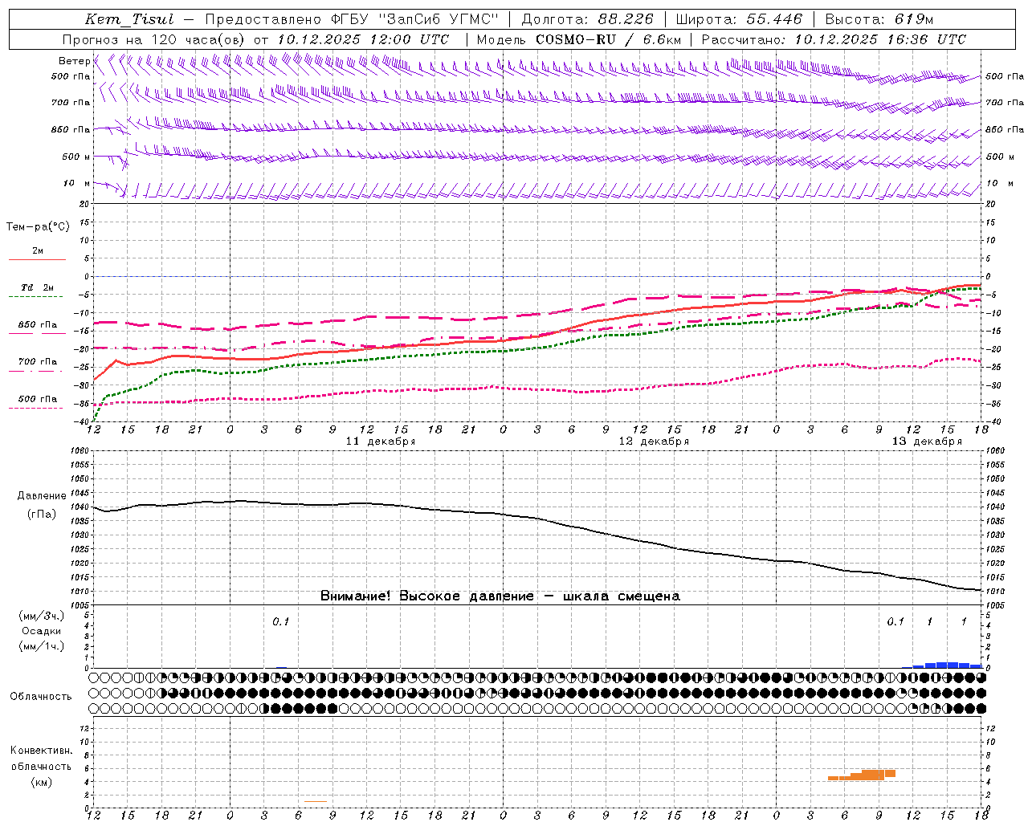Screen dimensions: 1028x822
Task: Click the dotted pink line sample under 500 гПа
Action: click(x=35, y=408)
